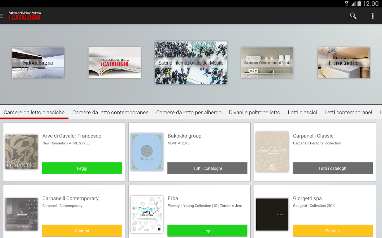Screen dimensions: 382x238
Task: Select the EuroCucina banner
Action: (344, 63)
